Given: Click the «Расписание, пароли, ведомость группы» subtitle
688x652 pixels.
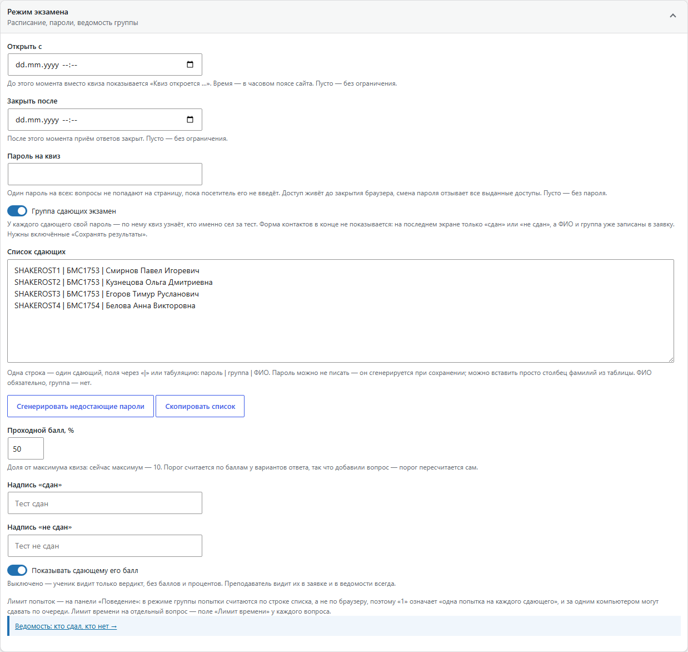Looking at the screenshot, I should (73, 23).
